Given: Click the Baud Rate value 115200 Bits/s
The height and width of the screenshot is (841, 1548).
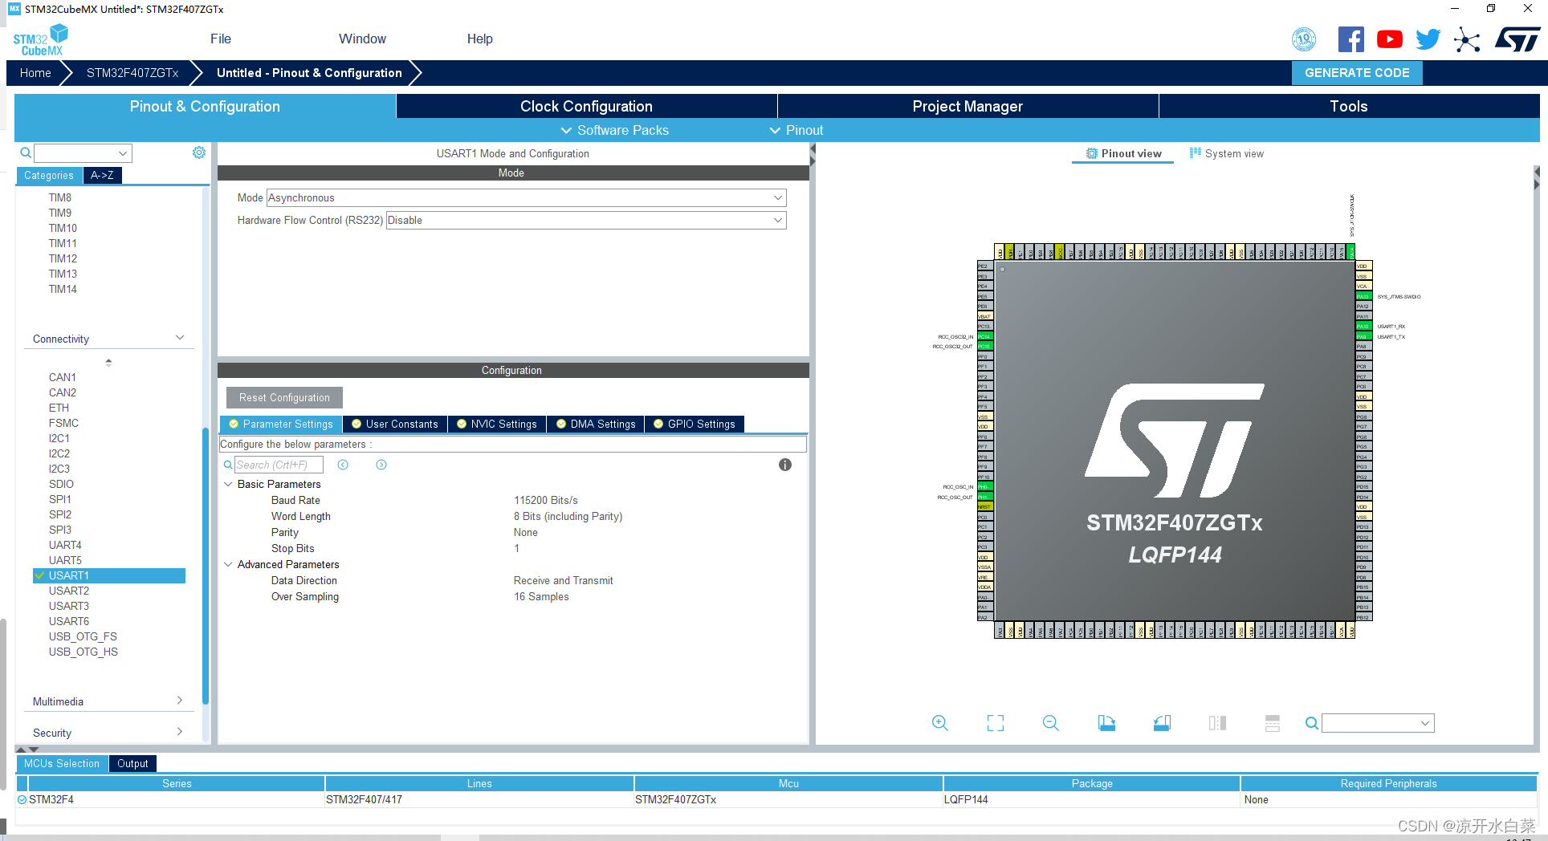Looking at the screenshot, I should [546, 500].
